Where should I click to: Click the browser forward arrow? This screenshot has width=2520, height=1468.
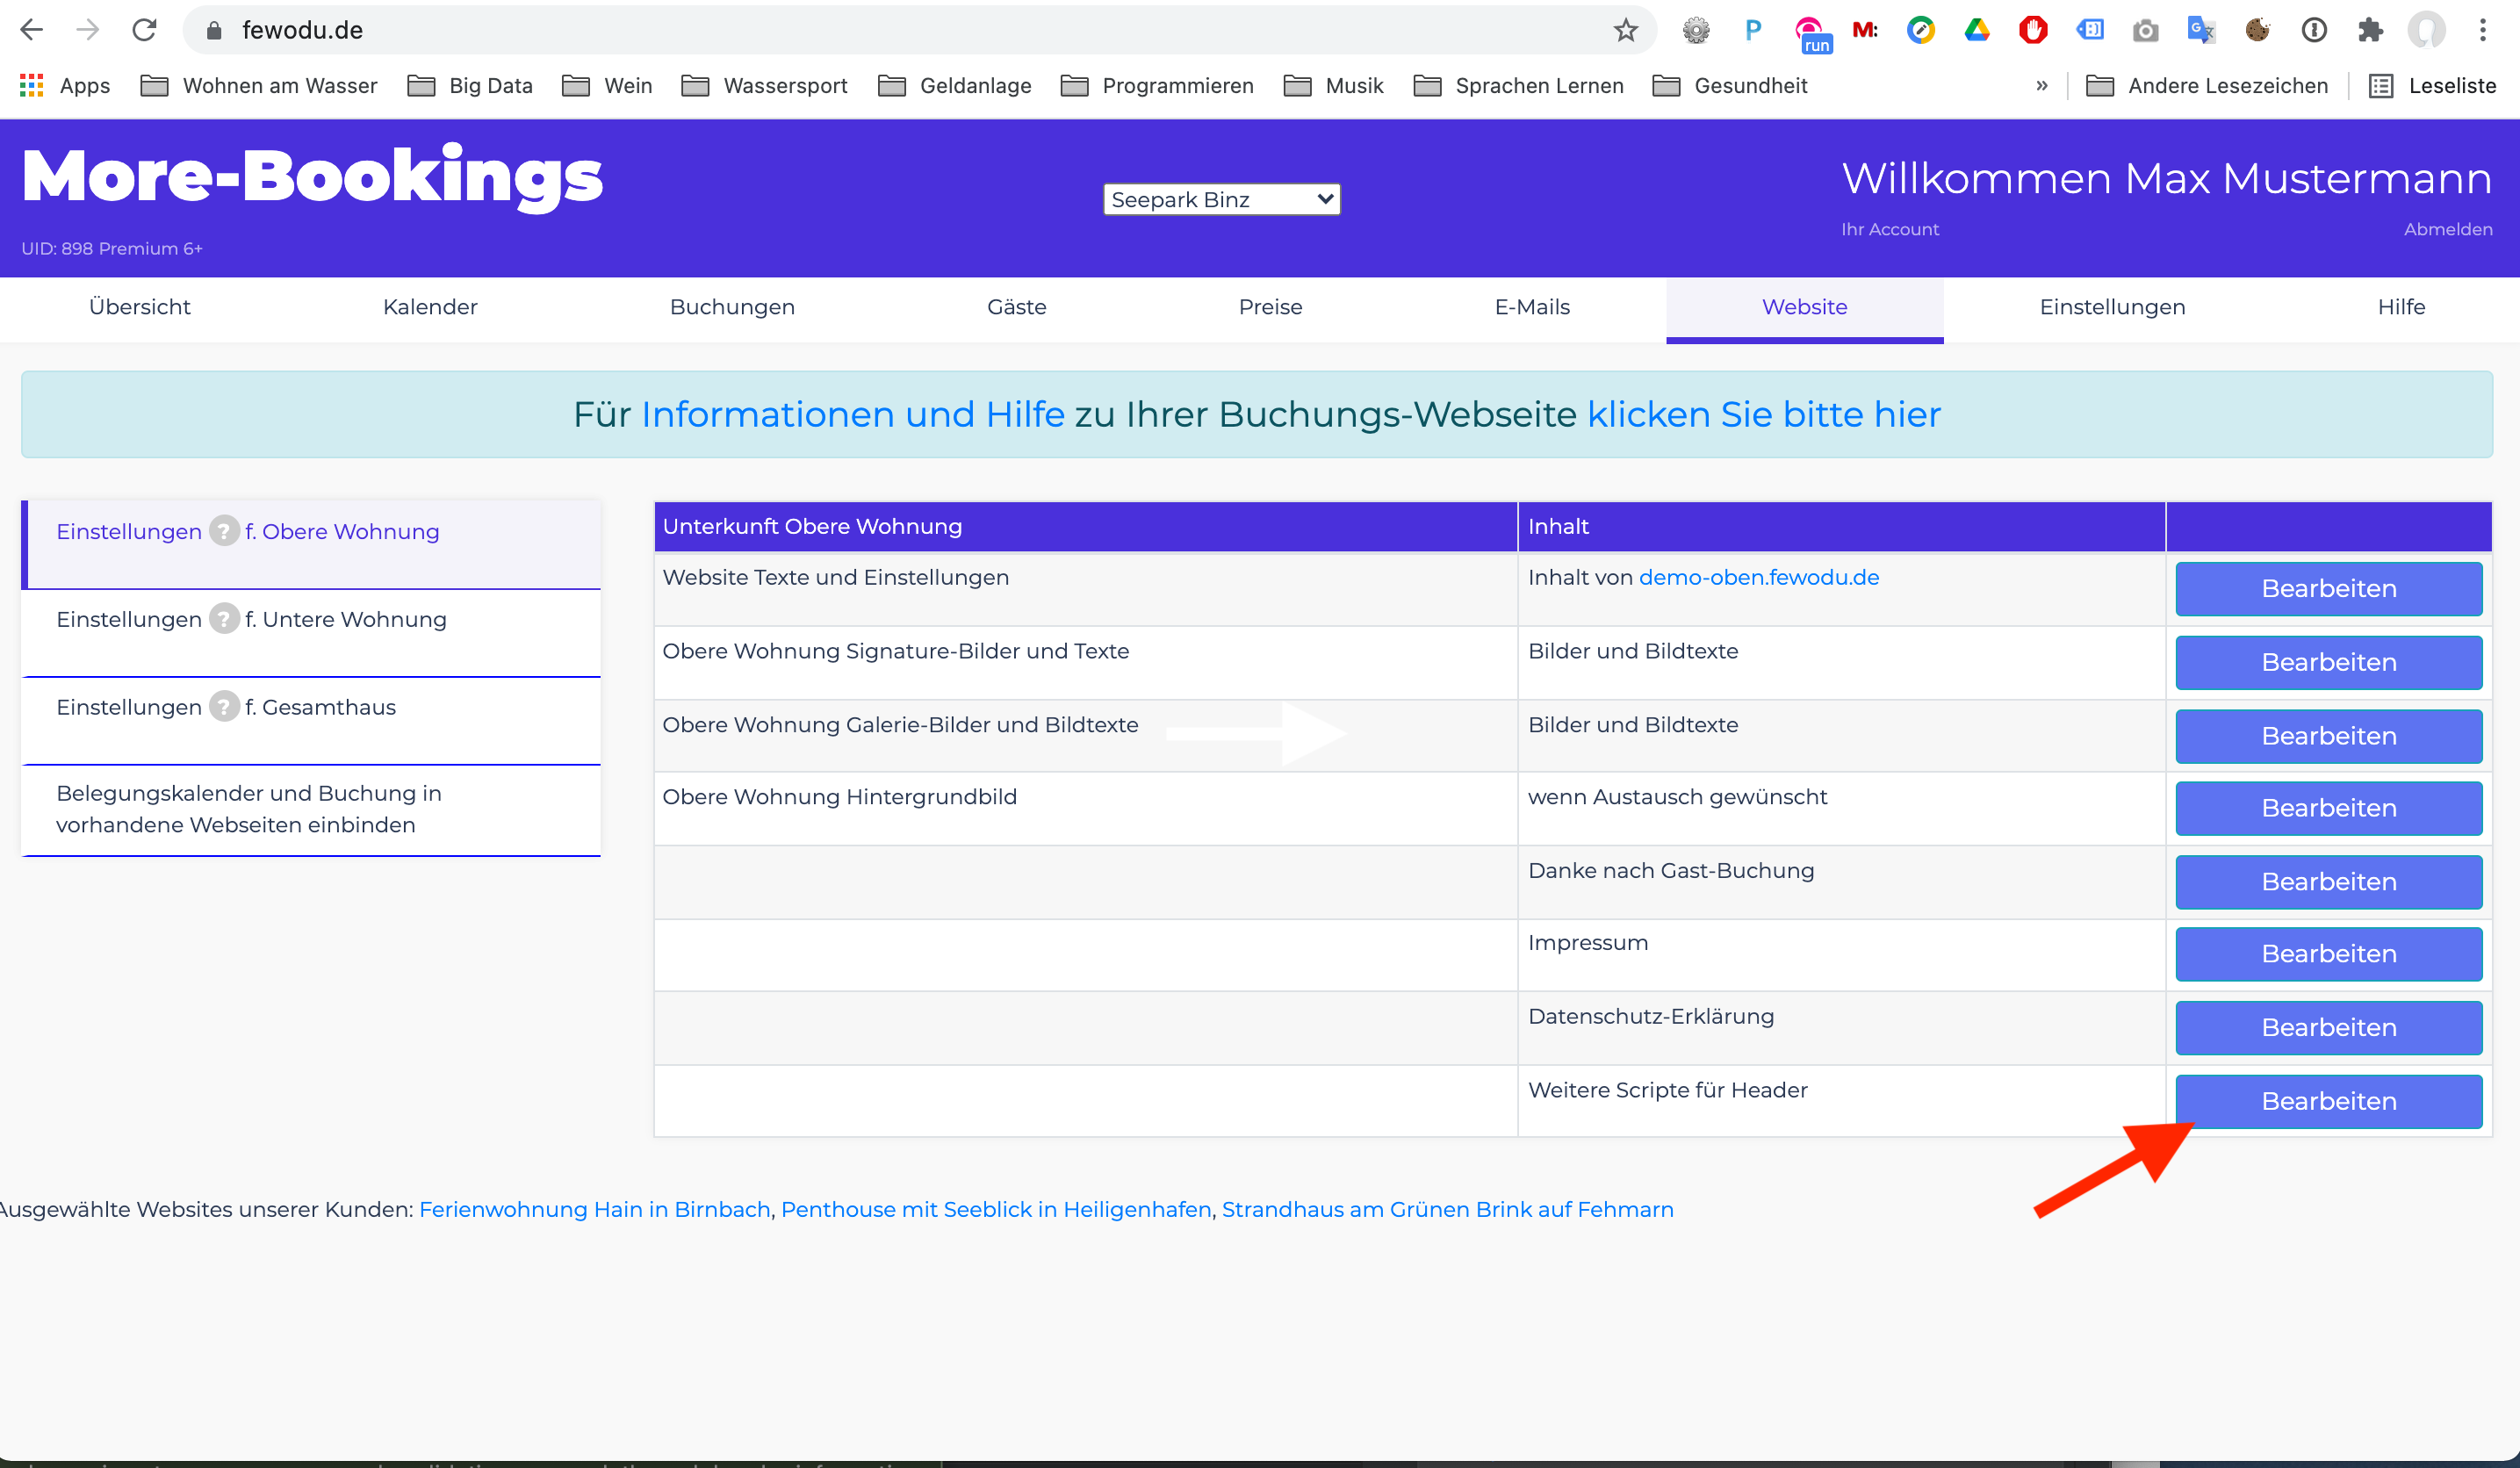click(88, 30)
